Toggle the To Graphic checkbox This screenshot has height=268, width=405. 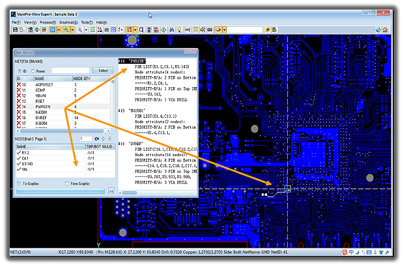(18, 184)
